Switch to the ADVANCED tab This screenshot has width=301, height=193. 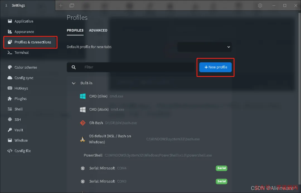[98, 30]
